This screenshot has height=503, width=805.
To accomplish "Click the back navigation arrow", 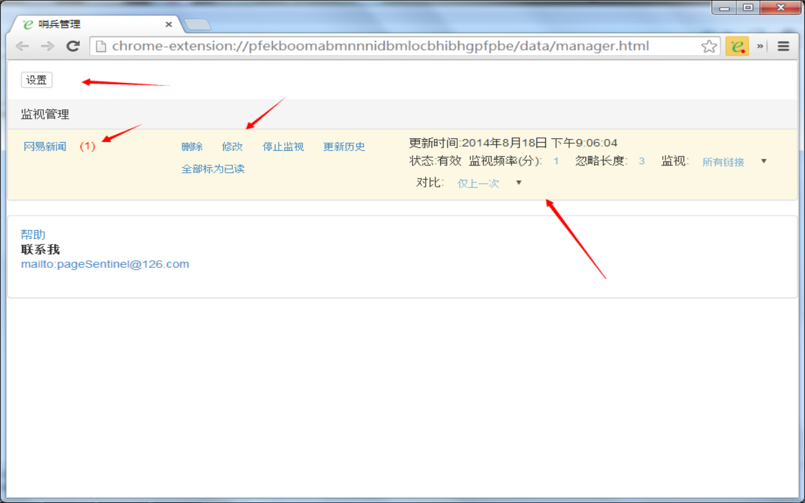I will click(x=22, y=46).
